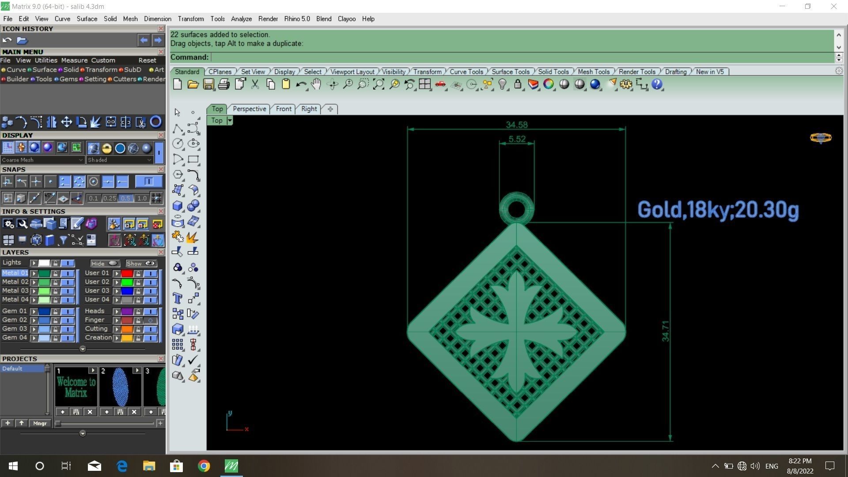Click the gear Options icon in toolbar
Viewport: 848px width, 477px height.
[x=626, y=84]
